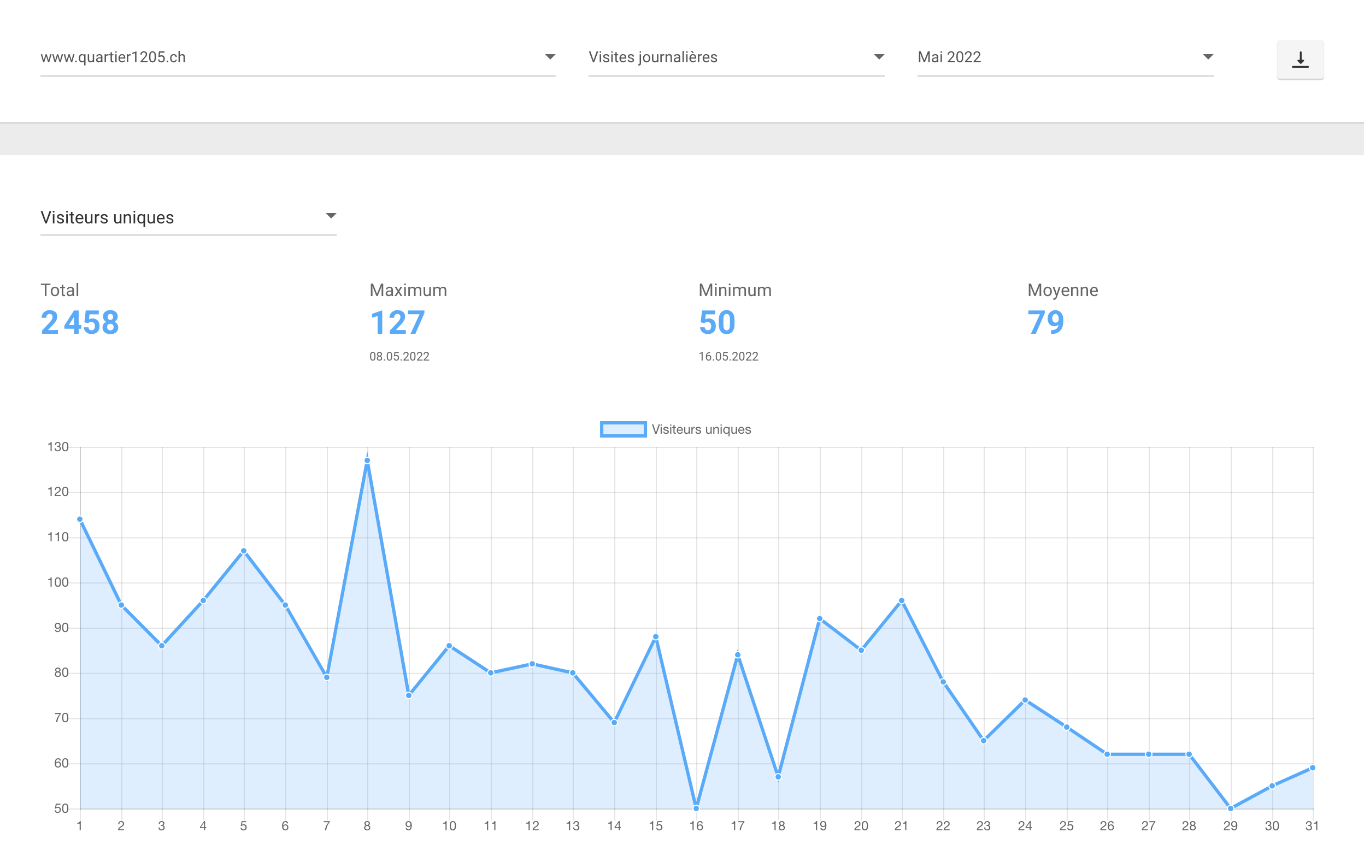Open the Mai 2022 period dropdown

pyautogui.click(x=1065, y=57)
